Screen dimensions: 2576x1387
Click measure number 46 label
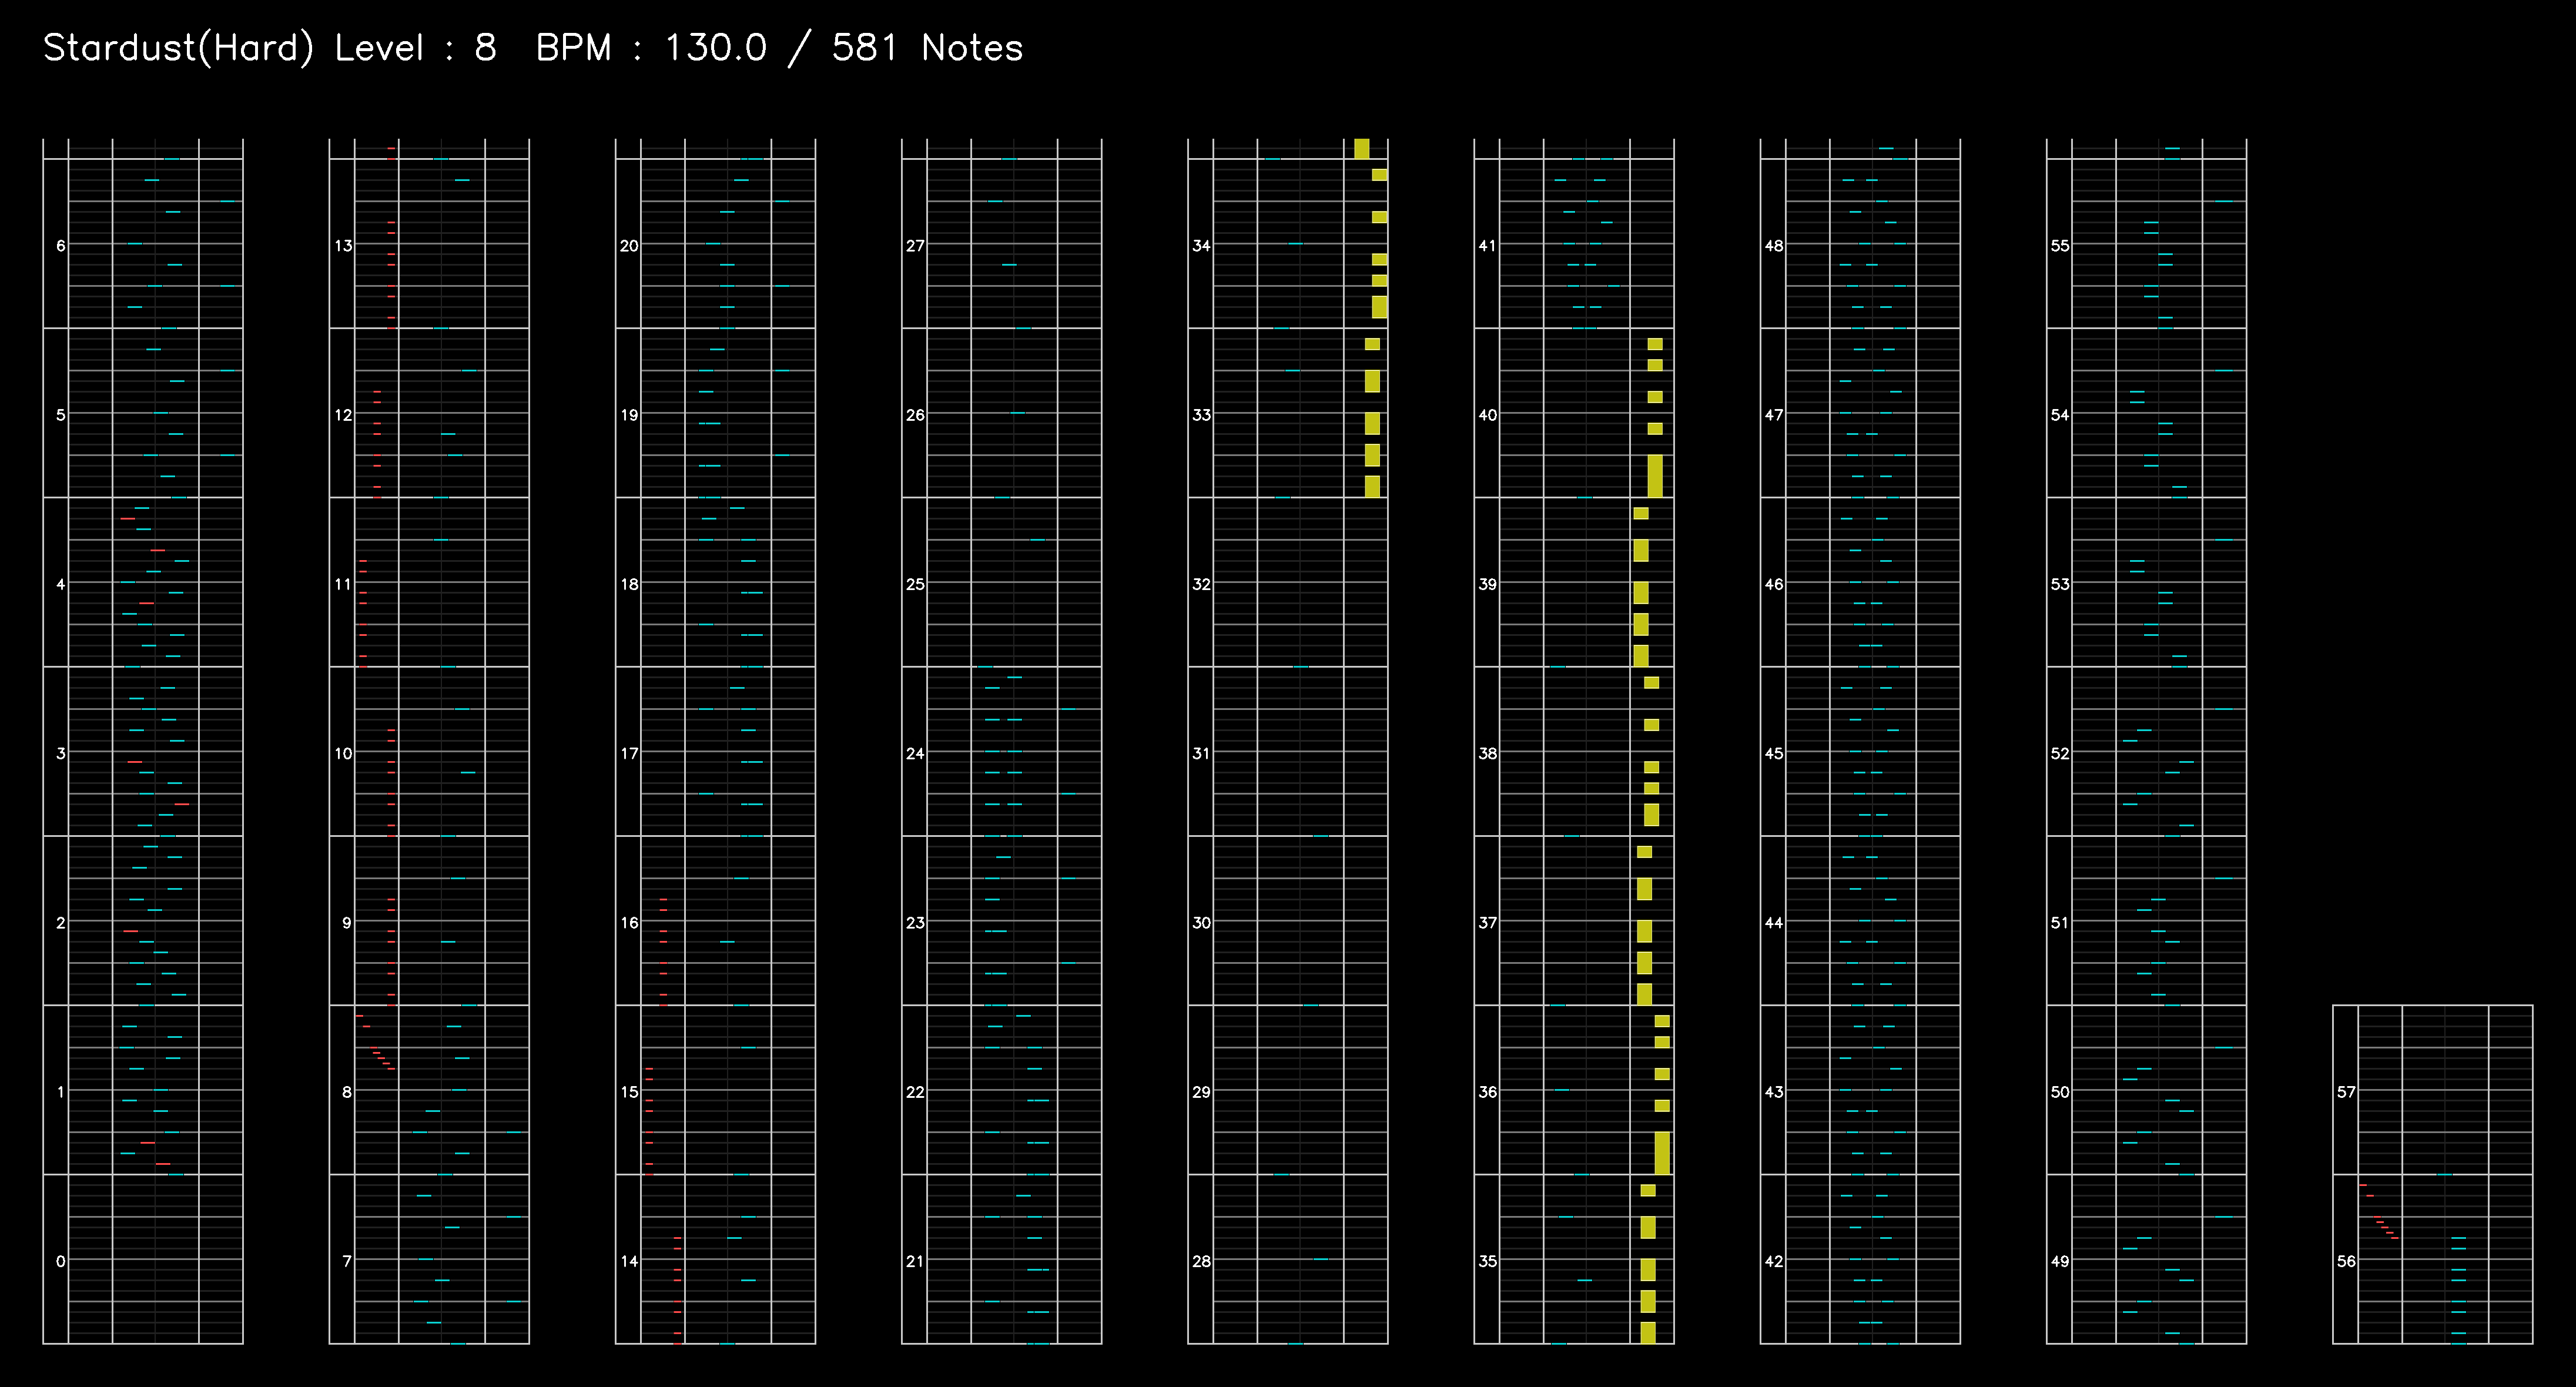point(1774,584)
